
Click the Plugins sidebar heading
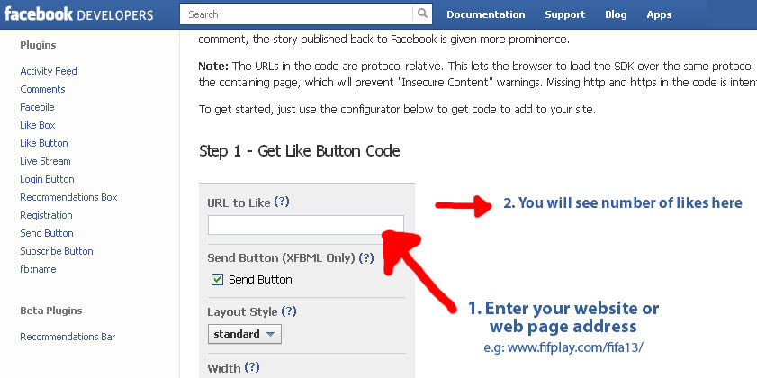(38, 45)
